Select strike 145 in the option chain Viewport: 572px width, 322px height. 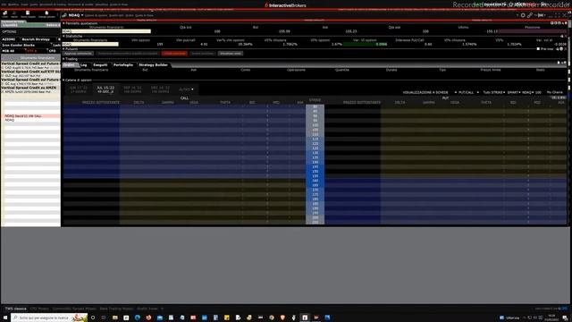[315, 167]
